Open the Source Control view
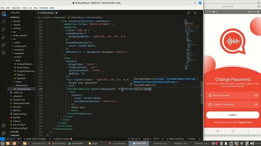 pyautogui.click(x=4, y=29)
